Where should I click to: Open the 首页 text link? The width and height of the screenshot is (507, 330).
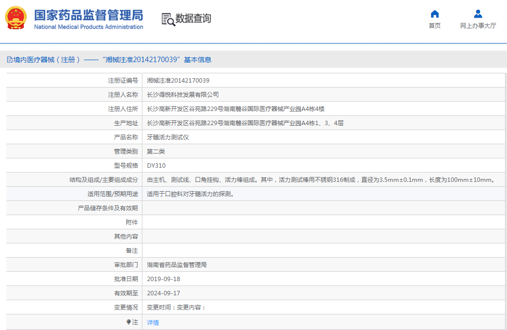[435, 26]
